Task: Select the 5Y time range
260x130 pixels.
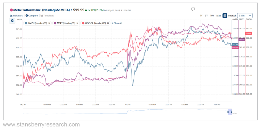Action: click(x=206, y=16)
